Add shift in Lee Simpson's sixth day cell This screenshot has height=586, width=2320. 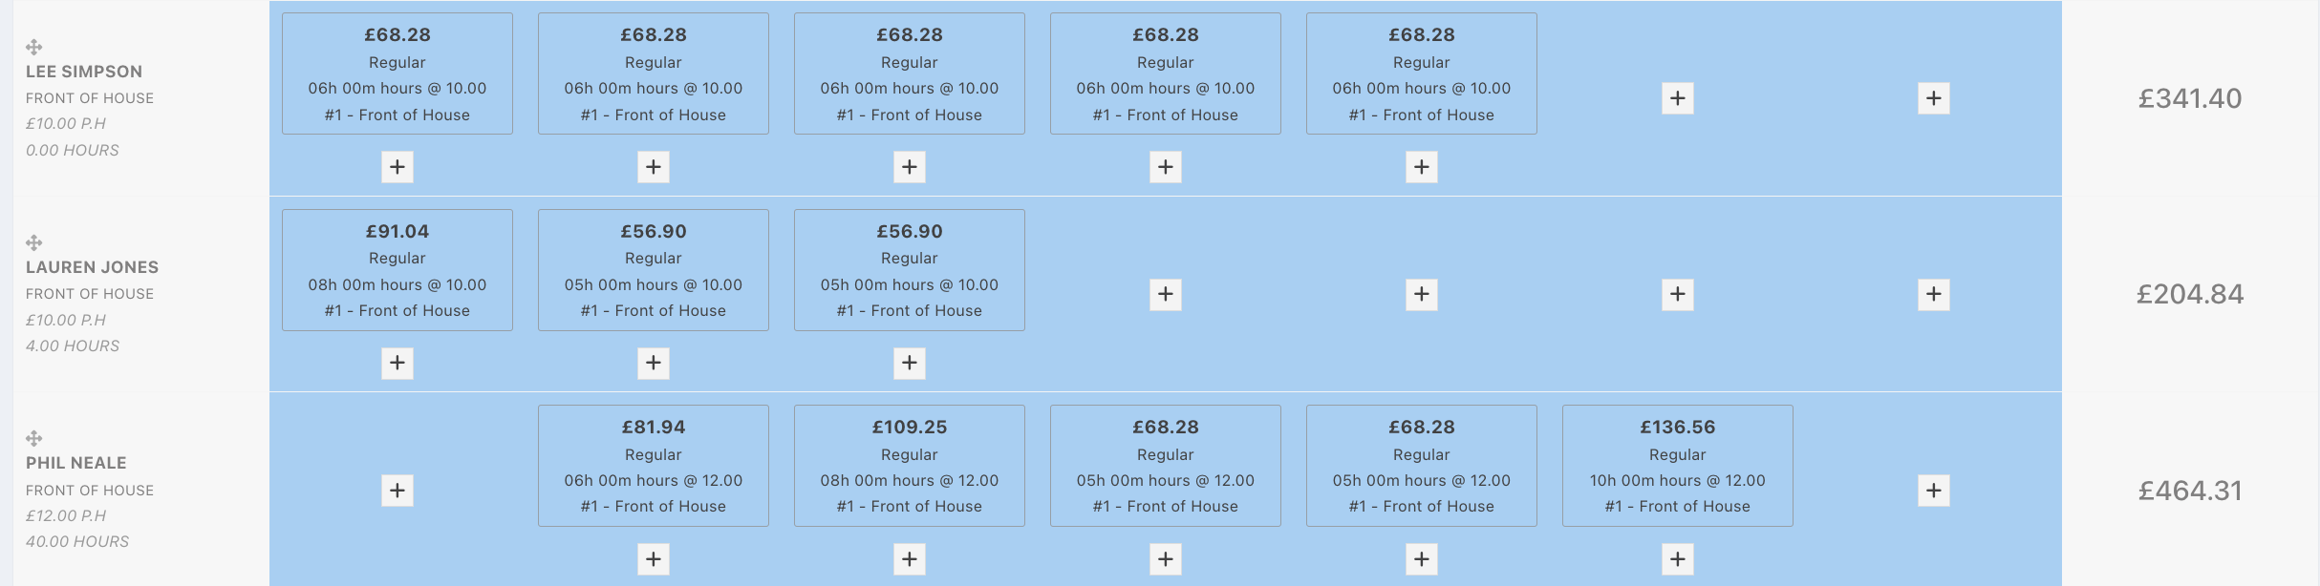1678,98
